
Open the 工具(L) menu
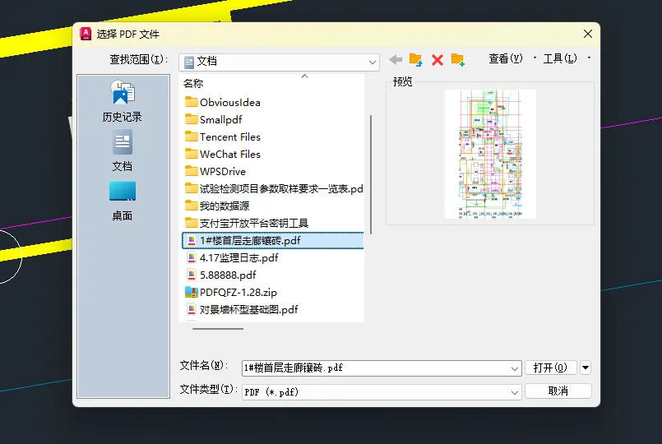click(x=560, y=58)
